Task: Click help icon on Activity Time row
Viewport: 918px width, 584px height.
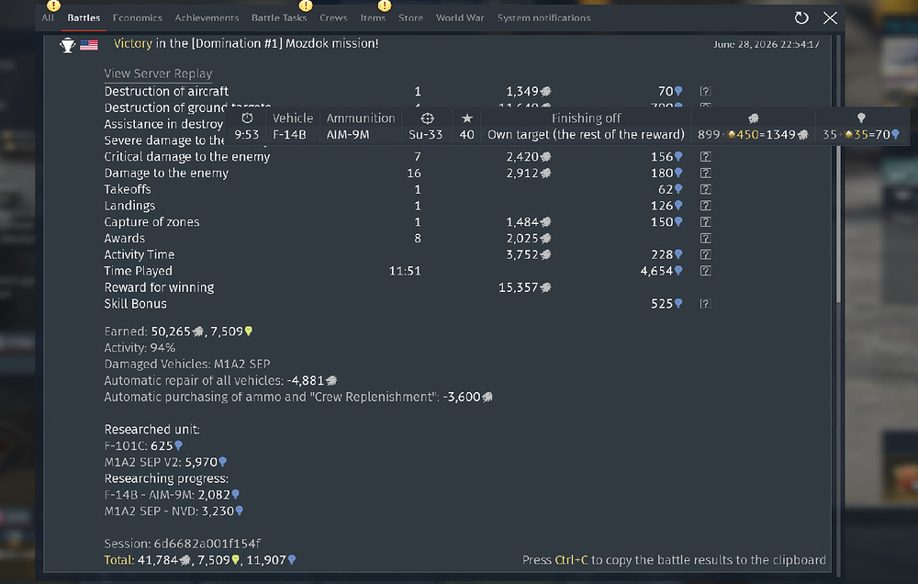Action: [705, 254]
